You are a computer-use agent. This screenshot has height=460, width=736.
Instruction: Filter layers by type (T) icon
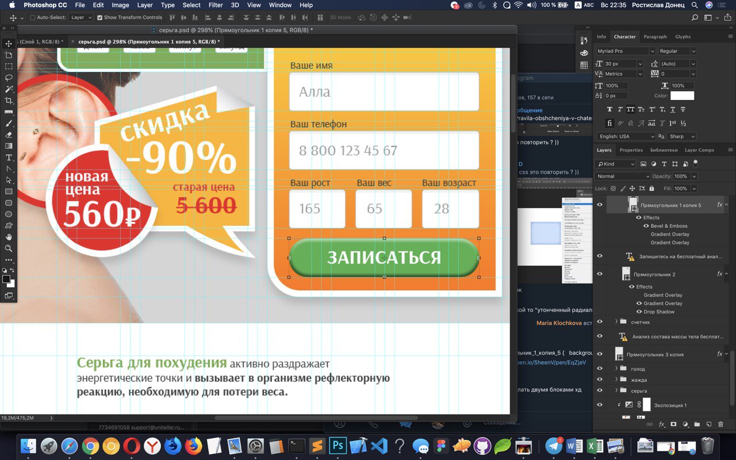665,164
